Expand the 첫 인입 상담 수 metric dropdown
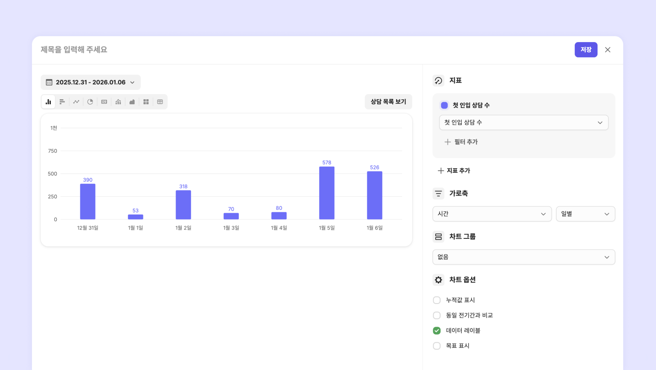This screenshot has width=656, height=370. click(x=524, y=122)
